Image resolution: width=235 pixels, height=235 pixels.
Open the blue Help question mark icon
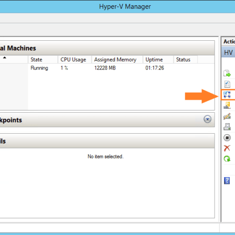pyautogui.click(x=227, y=181)
